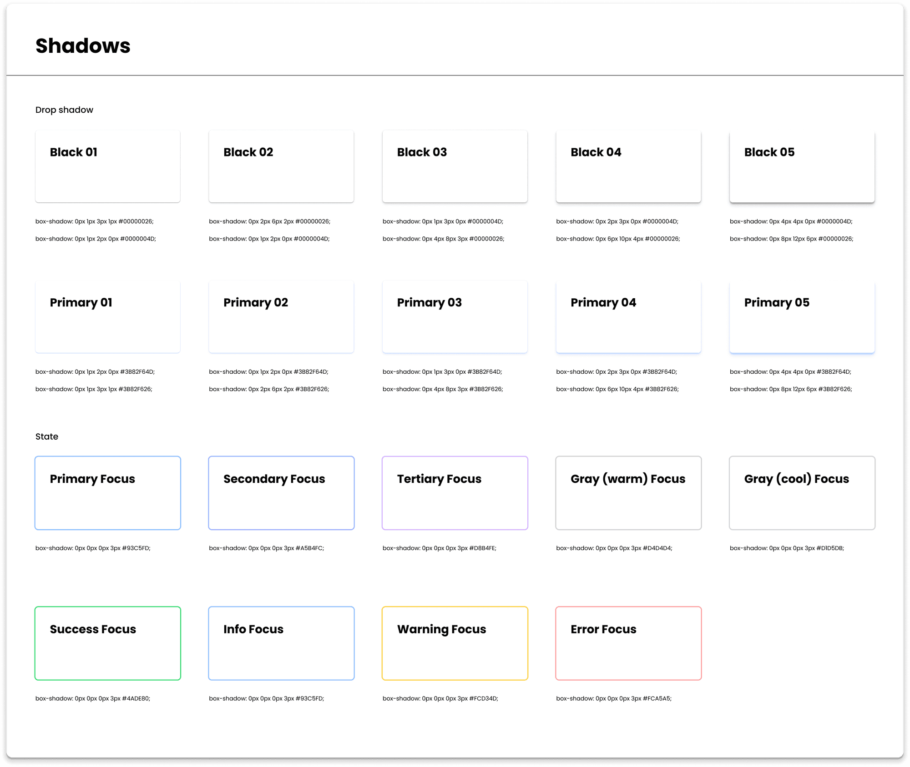Click the #4ADE80 box-shadow code text
The width and height of the screenshot is (910, 767).
point(93,698)
